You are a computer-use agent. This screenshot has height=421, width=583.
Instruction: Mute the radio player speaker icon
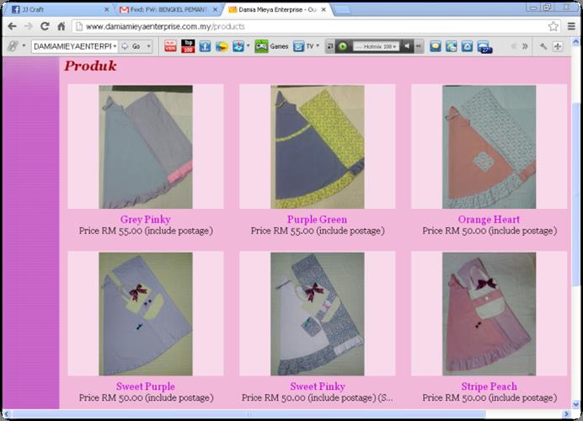(407, 46)
